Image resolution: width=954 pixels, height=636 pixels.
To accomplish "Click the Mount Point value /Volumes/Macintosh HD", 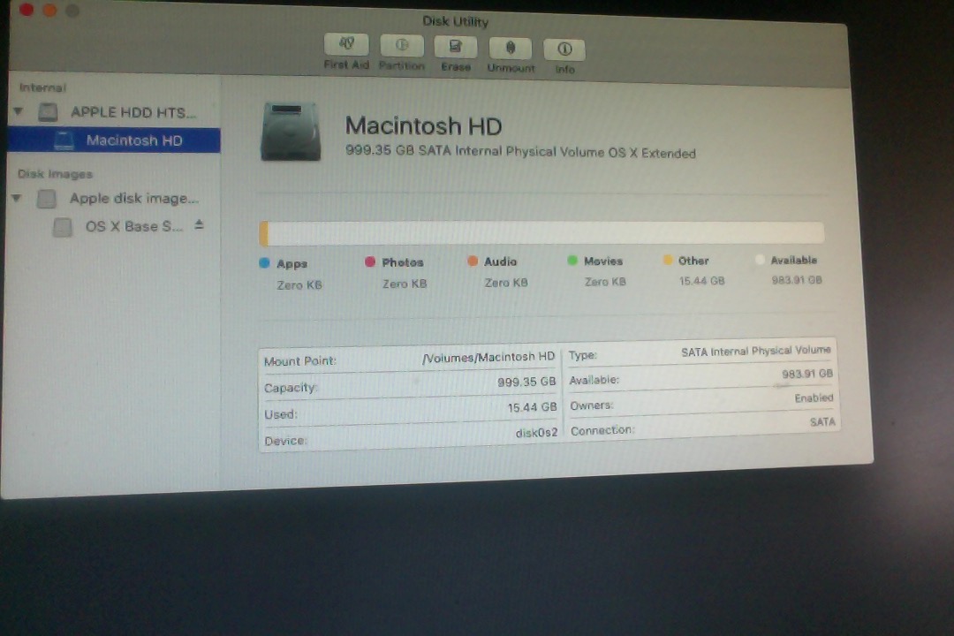I will [488, 358].
